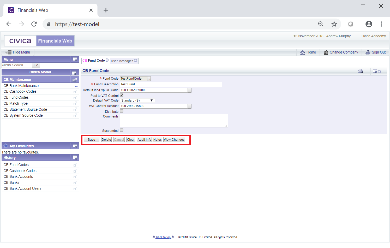Click the Default Inc/Exp GL Code field
Image resolution: width=390 pixels, height=248 pixels.
pyautogui.click(x=154, y=90)
